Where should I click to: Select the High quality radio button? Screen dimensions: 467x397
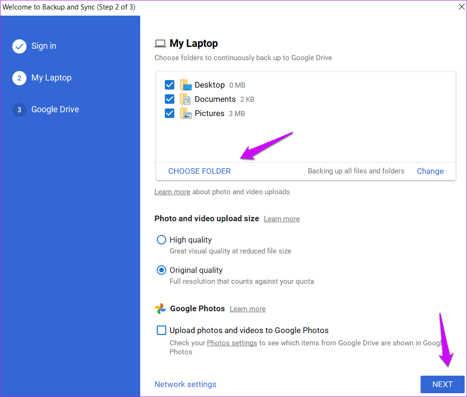pyautogui.click(x=162, y=240)
